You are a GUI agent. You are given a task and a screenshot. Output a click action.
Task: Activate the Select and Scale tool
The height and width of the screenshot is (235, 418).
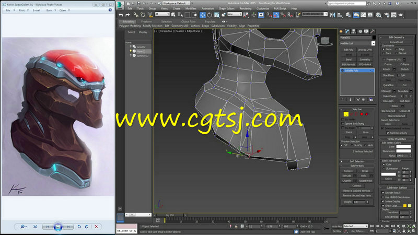coord(216,15)
